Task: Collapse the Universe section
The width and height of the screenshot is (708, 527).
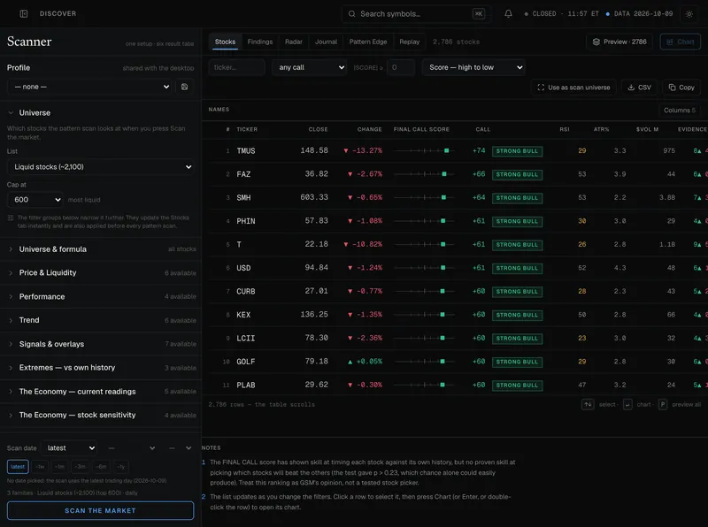Action: 100,113
